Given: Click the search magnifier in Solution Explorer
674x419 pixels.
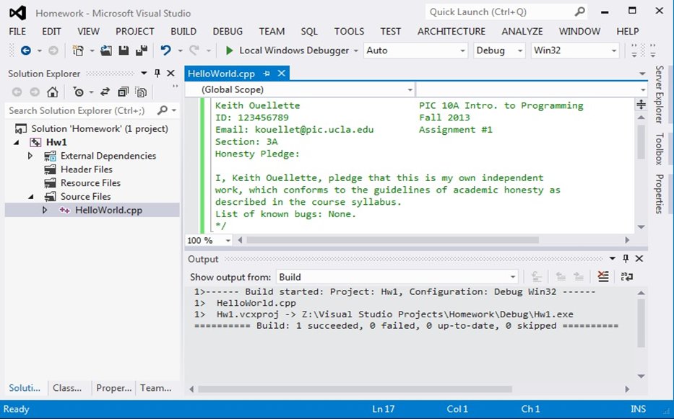Looking at the screenshot, I should coord(163,110).
